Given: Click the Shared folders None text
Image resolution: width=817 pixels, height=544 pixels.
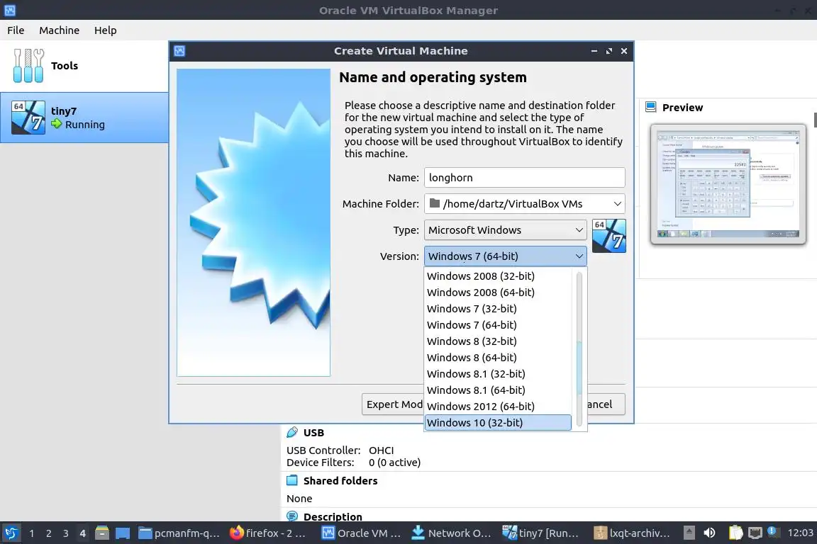Looking at the screenshot, I should click(299, 499).
